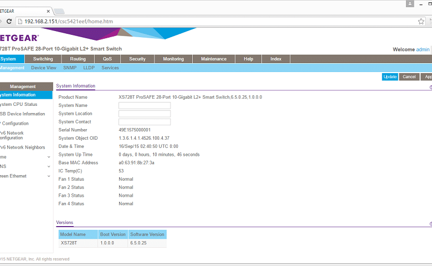Click the Fan 4 Status Normal value
432x266 pixels.
[126, 204]
